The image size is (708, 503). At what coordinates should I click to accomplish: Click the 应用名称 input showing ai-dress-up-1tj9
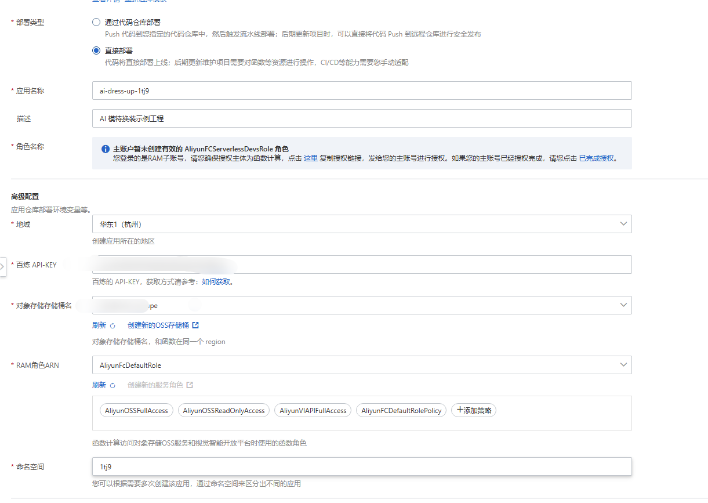click(x=362, y=91)
